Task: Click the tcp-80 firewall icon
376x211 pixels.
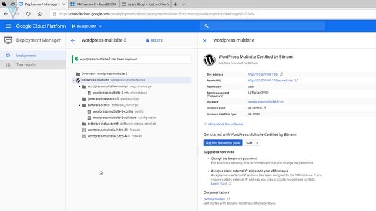Action: [84, 130]
